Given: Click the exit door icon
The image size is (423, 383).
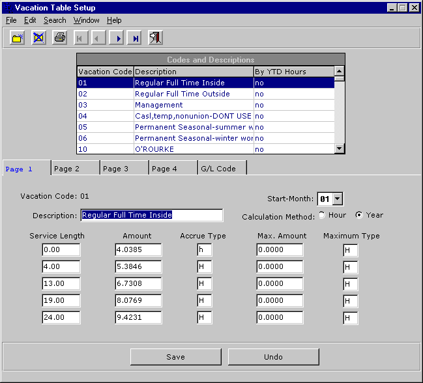Looking at the screenshot, I should [155, 38].
